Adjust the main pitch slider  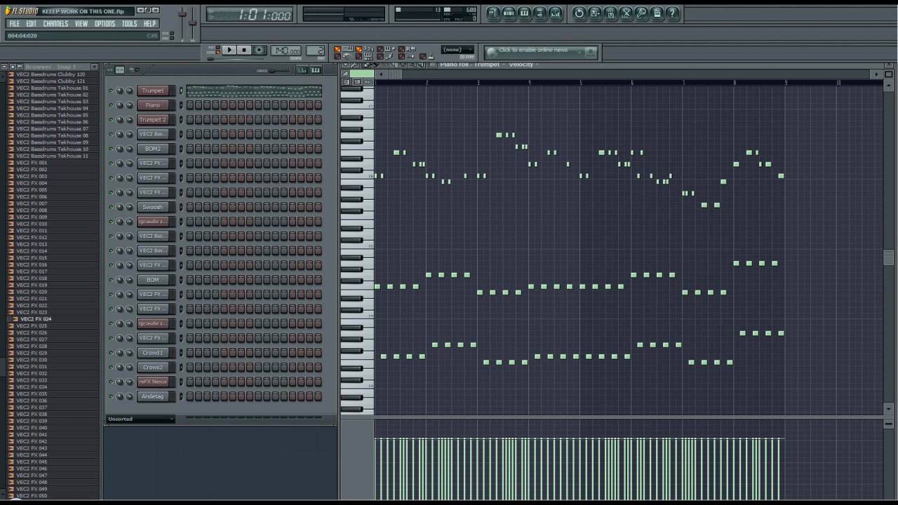click(192, 22)
